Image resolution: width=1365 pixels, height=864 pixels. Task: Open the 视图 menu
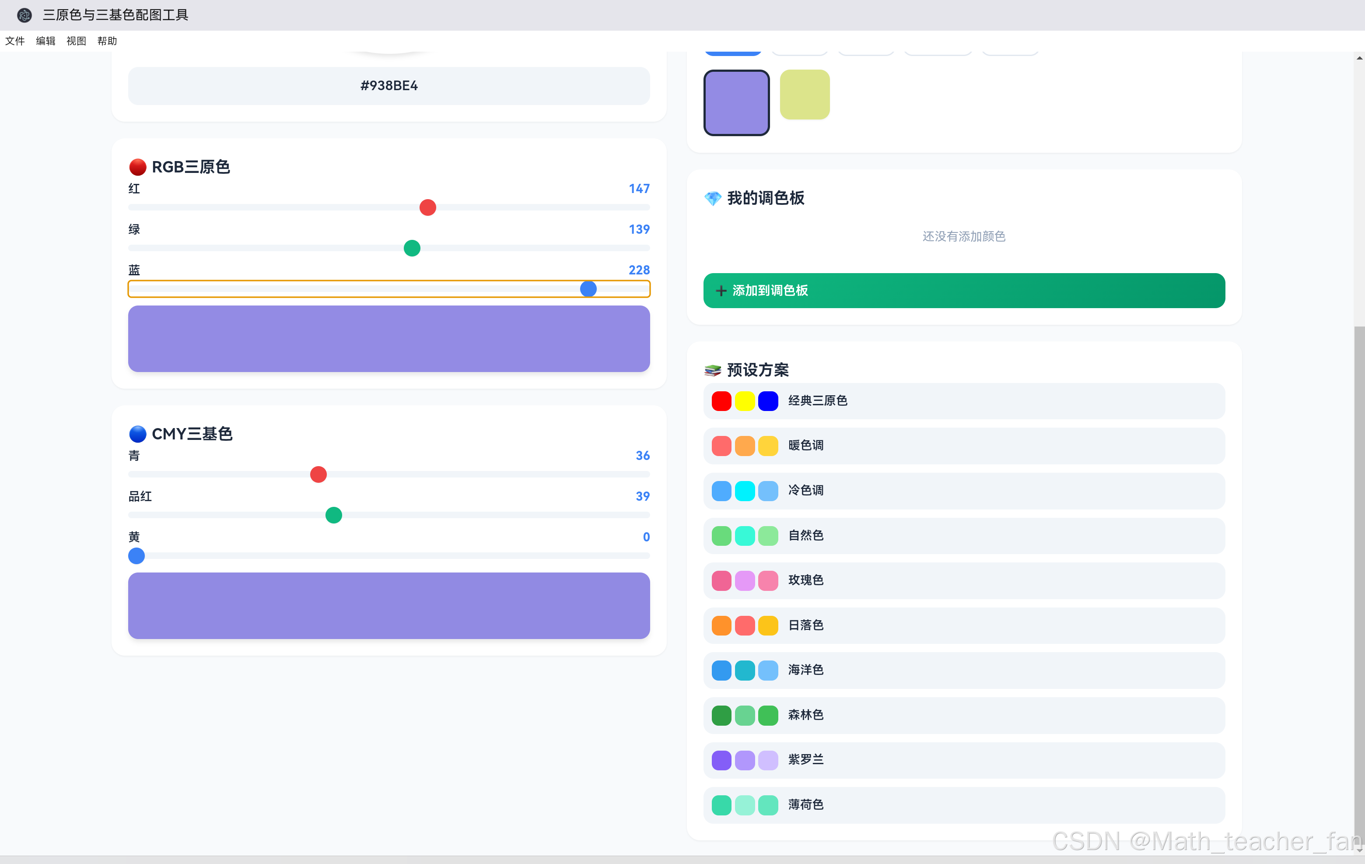(x=76, y=41)
